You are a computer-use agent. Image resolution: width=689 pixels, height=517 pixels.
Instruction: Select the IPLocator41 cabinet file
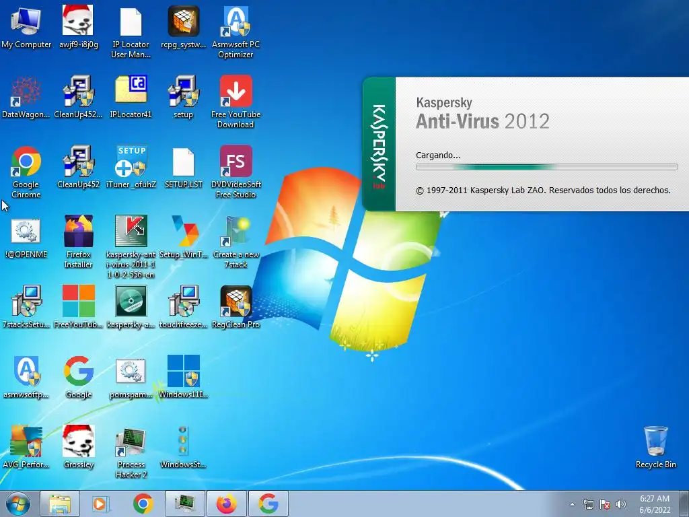(x=131, y=98)
